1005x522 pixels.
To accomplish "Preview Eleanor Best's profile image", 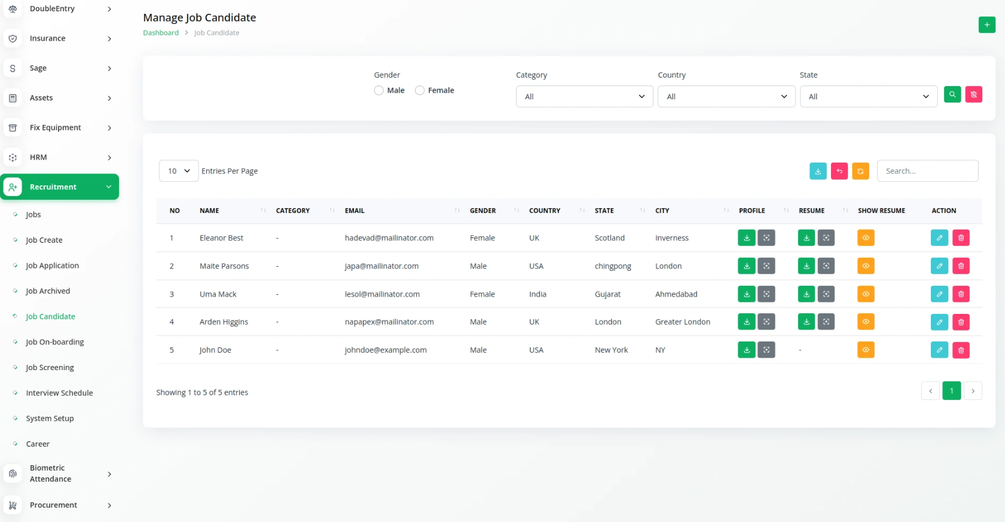I will pos(766,238).
